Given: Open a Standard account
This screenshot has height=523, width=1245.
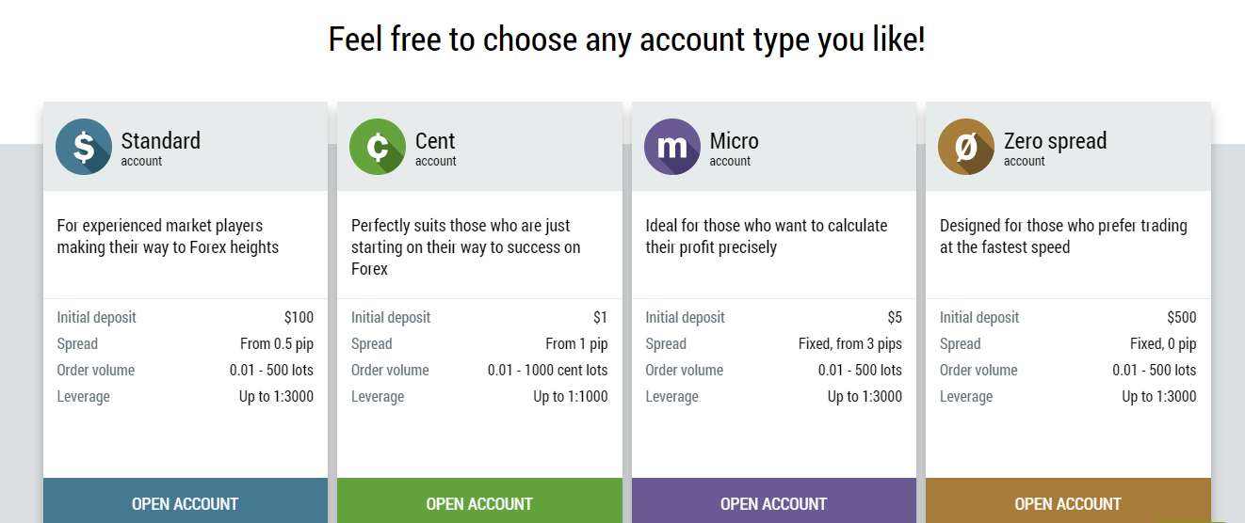Looking at the screenshot, I should click(x=186, y=502).
